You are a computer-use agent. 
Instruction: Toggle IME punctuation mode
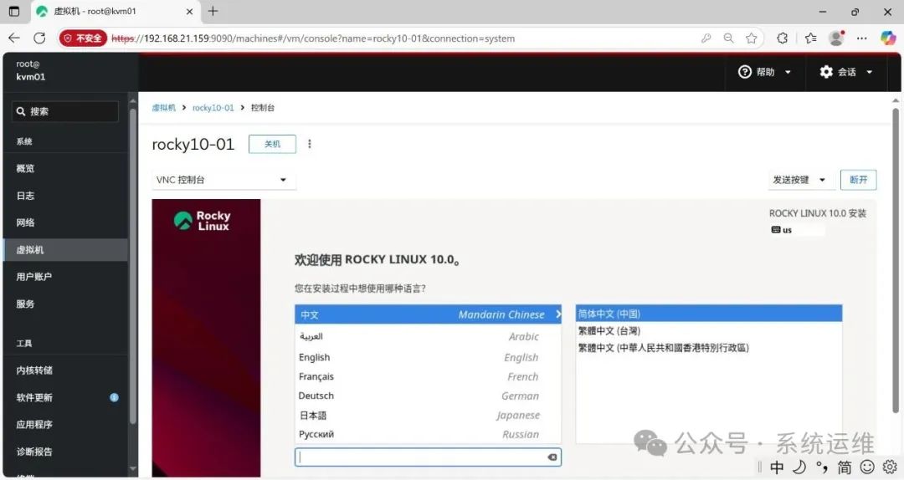pos(822,467)
